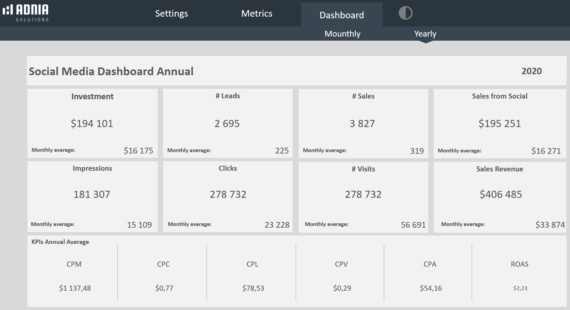The height and width of the screenshot is (310, 570).
Task: Select the CPL value $78,53
Action: (x=253, y=288)
